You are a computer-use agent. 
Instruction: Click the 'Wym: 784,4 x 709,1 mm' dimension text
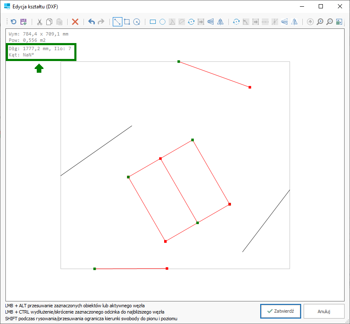pos(38,34)
